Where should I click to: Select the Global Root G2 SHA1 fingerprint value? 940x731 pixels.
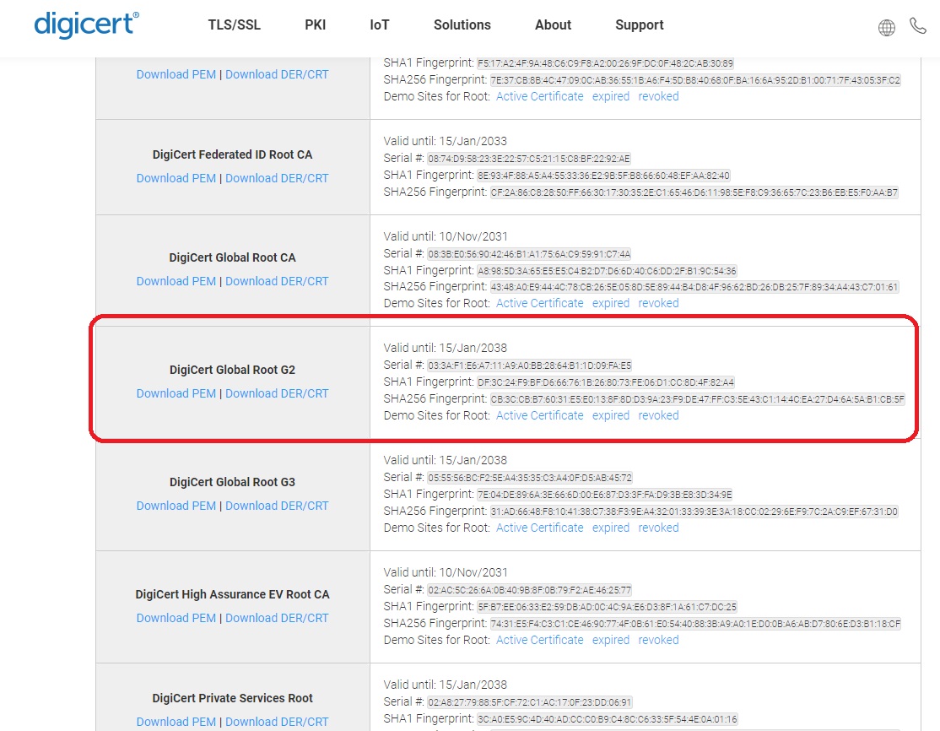(606, 382)
